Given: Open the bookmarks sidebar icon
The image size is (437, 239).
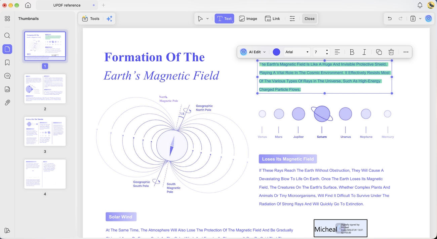Looking at the screenshot, I should point(7,63).
